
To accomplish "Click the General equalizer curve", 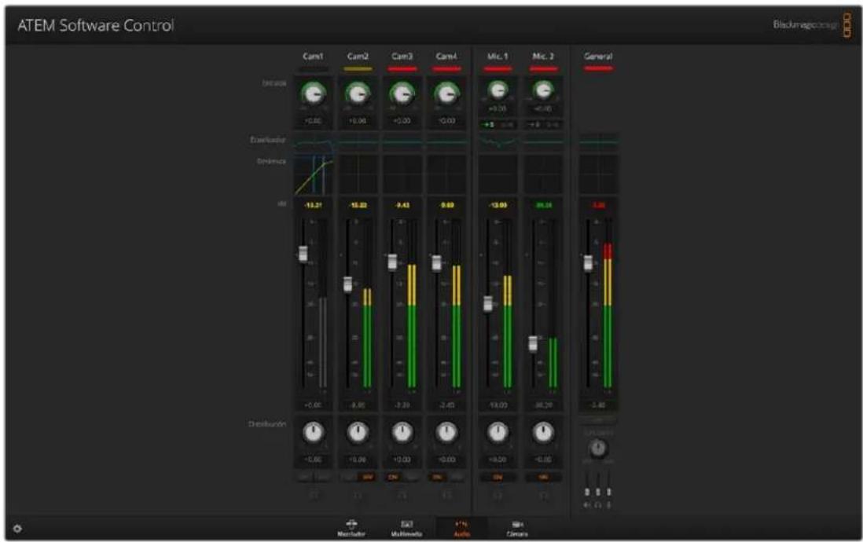I will click(598, 142).
